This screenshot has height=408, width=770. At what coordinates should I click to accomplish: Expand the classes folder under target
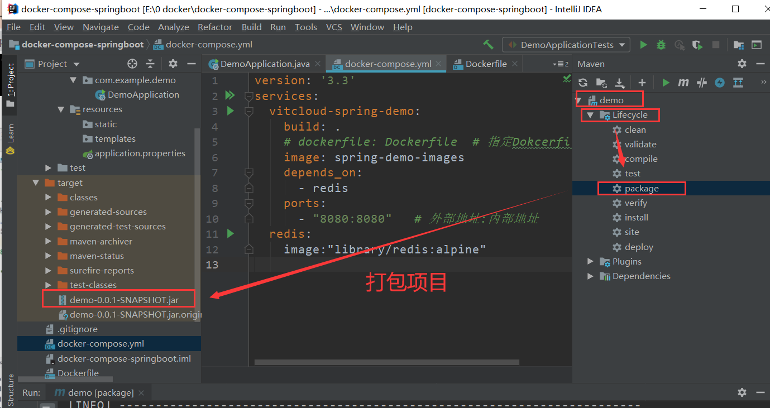(49, 197)
